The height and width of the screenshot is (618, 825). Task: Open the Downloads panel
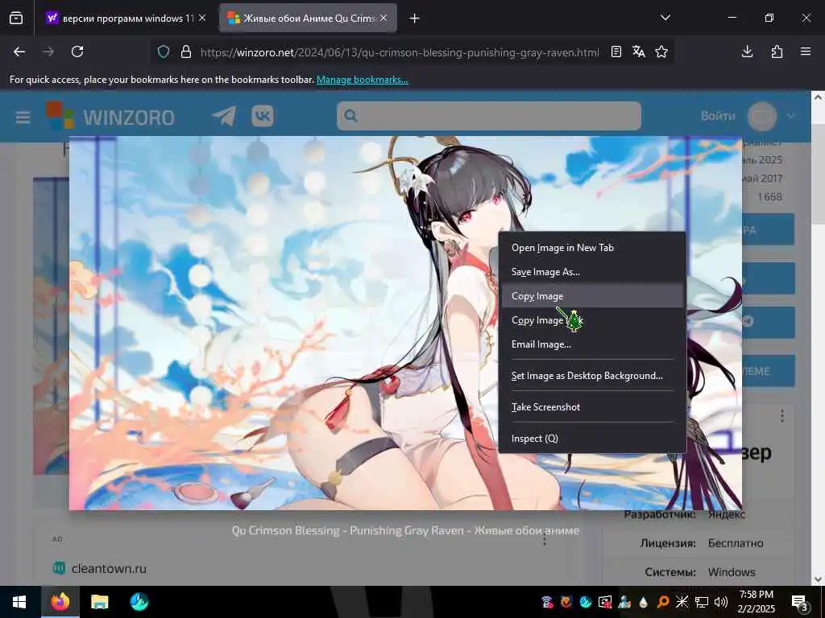tap(747, 51)
